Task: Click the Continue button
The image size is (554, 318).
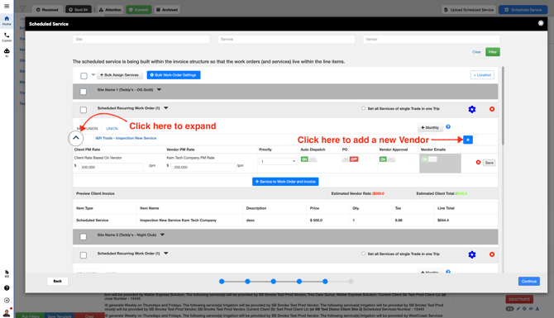Action: point(529,282)
